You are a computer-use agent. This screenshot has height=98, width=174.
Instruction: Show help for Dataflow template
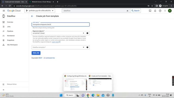(88, 47)
